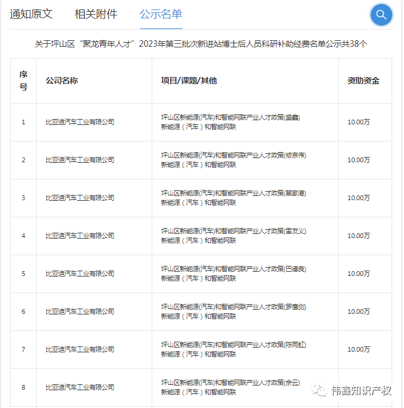Click the project entry naming 雷友义
The width and height of the screenshot is (404, 408).
(x=233, y=236)
